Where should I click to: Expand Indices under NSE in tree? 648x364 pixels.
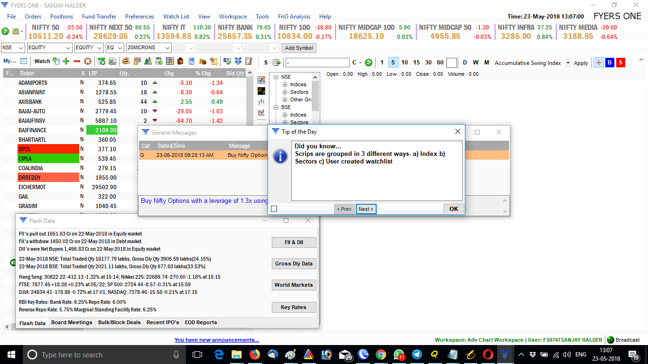pos(285,84)
